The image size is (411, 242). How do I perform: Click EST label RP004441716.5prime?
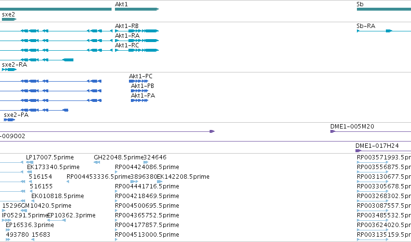tap(147, 186)
